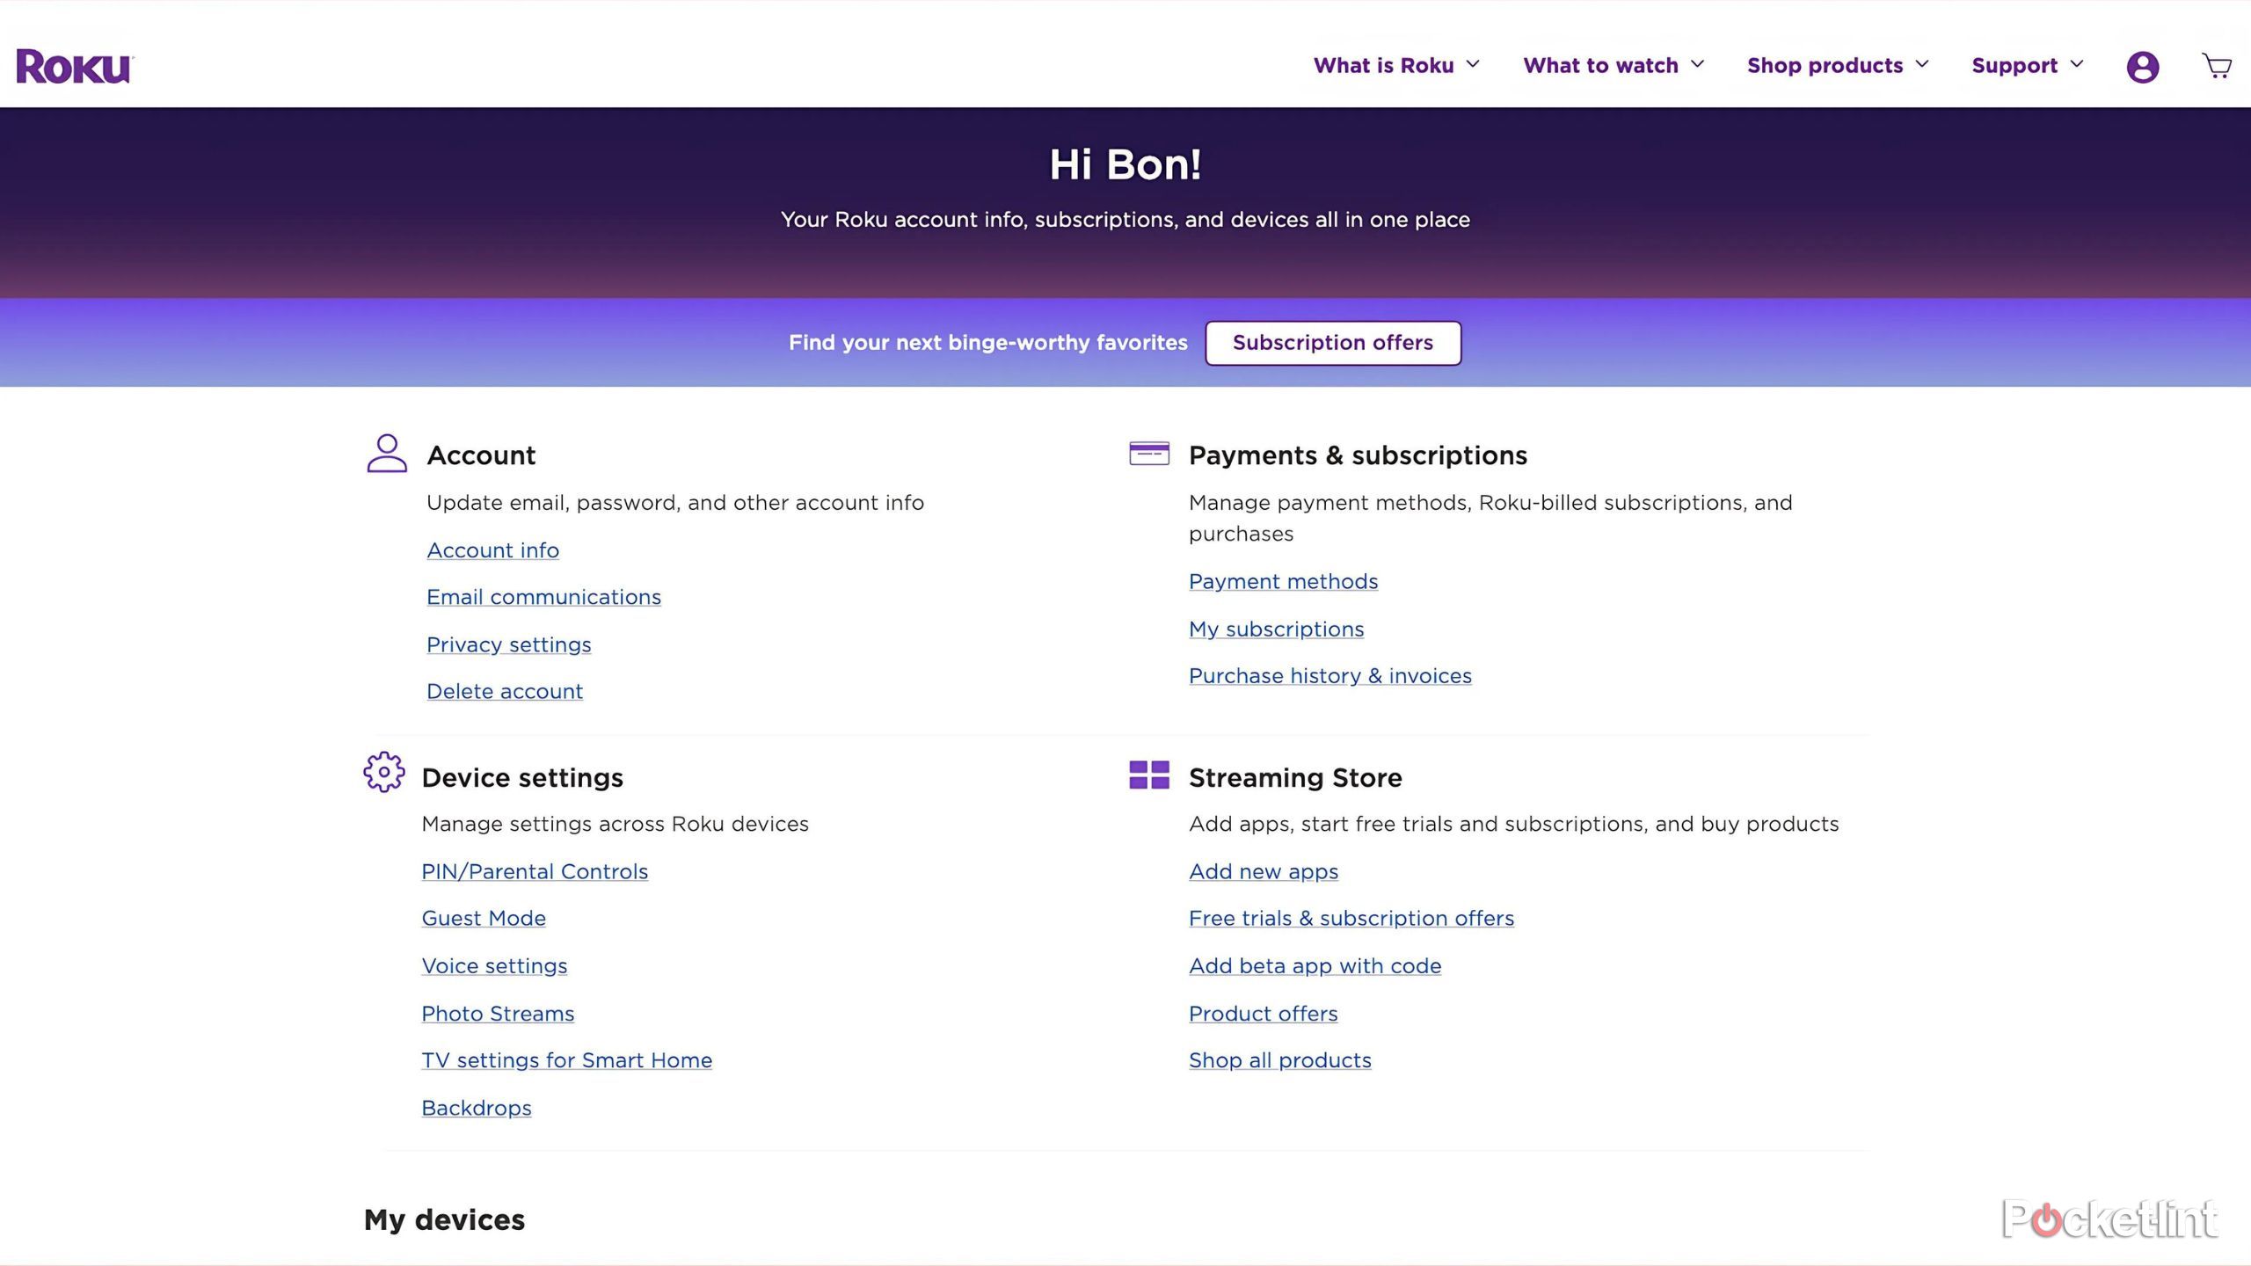Viewport: 2251px width, 1266px height.
Task: Expand the What is Roku menu
Action: pos(1396,66)
